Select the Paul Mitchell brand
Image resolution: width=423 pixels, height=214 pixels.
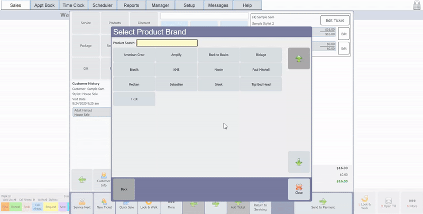pos(261,70)
